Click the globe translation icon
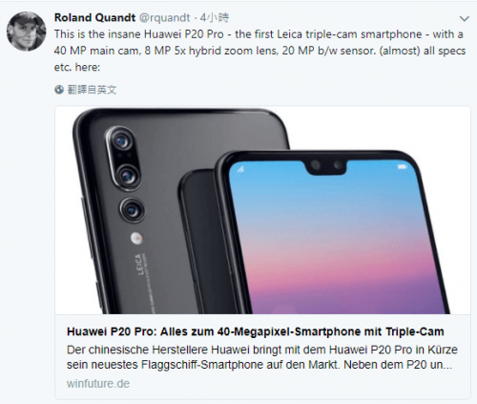Image resolution: width=477 pixels, height=404 pixels. (59, 90)
